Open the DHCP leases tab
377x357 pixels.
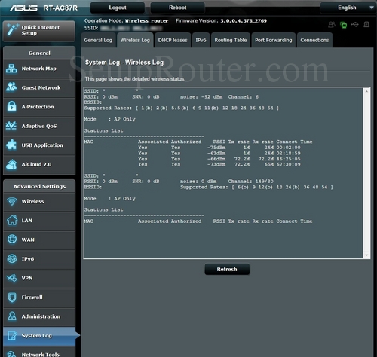[173, 40]
